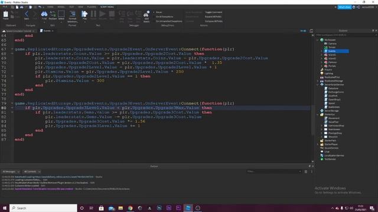Open the All Contexts output dropdown

32,171
